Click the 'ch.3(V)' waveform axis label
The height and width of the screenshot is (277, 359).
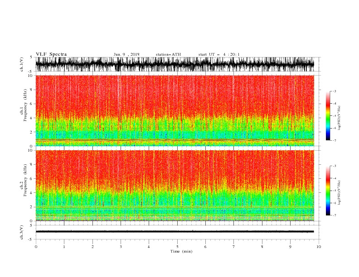tap(22, 233)
